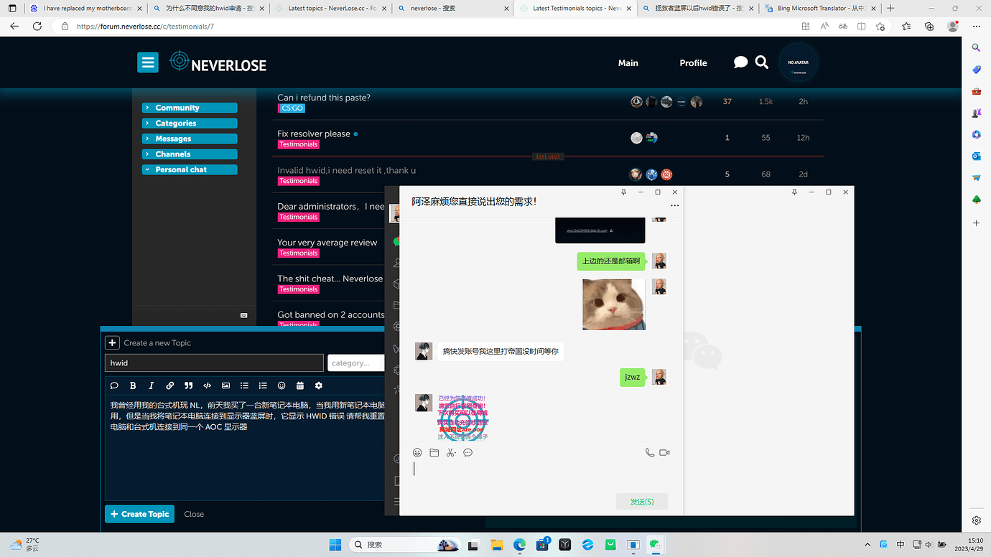This screenshot has width=991, height=557.
Task: Switch to the Main forum menu
Action: coord(628,62)
